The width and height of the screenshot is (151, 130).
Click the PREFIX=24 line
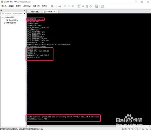pyautogui.click(x=32, y=53)
